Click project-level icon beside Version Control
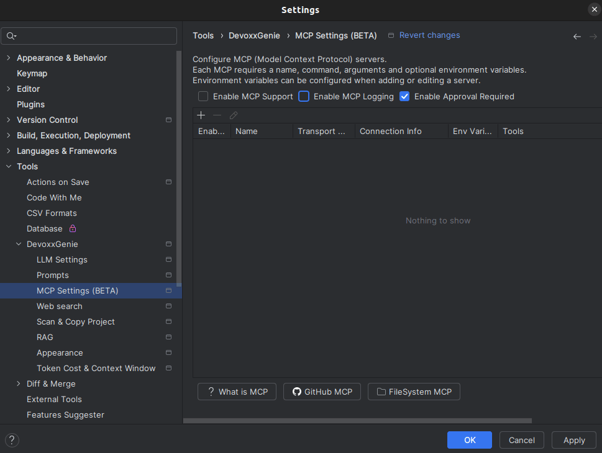Screen dimensions: 602x453 168,120
